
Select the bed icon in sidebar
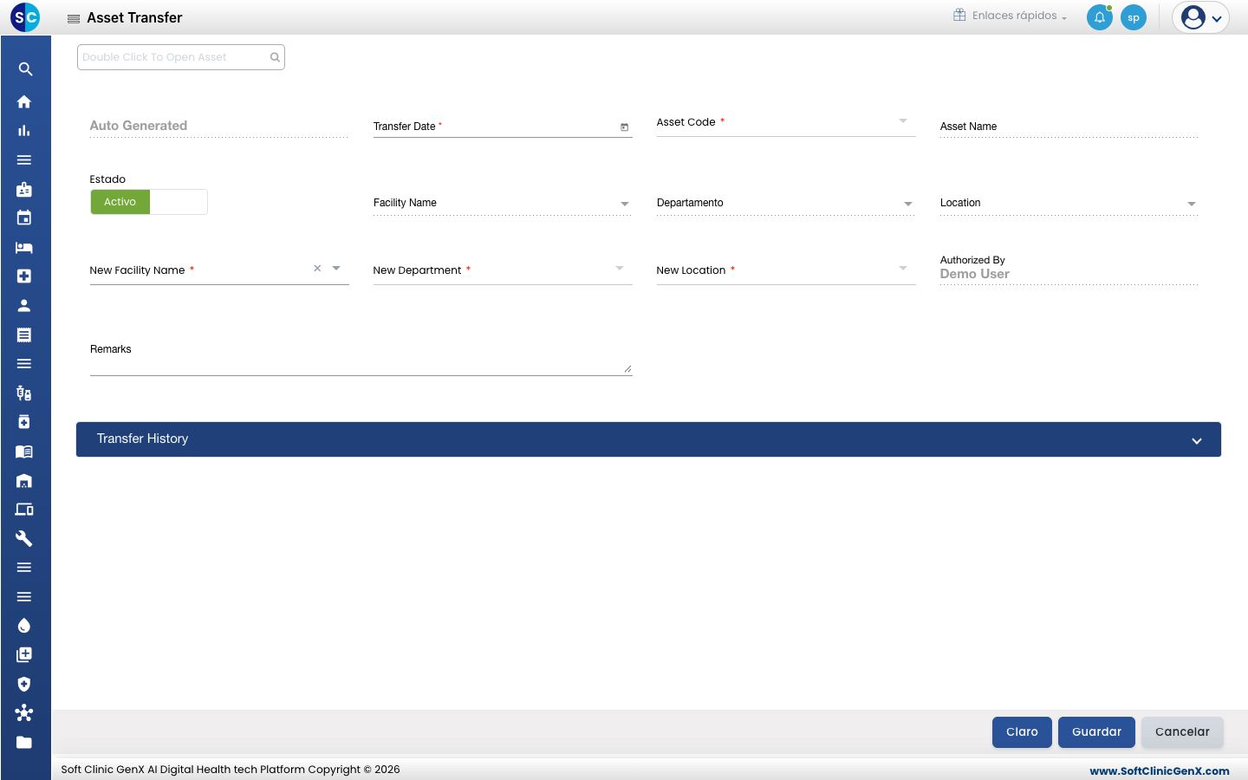coord(24,248)
